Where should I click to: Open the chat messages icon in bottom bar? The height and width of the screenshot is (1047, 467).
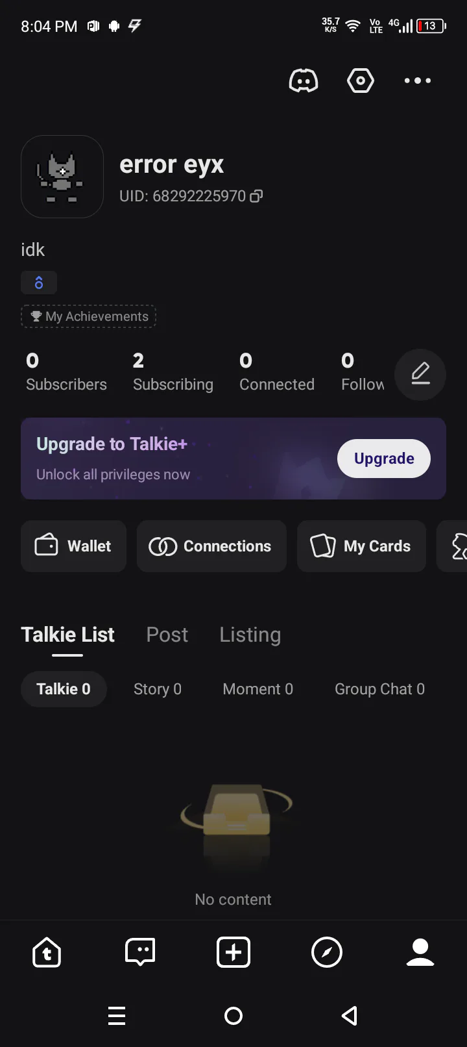pyautogui.click(x=140, y=953)
